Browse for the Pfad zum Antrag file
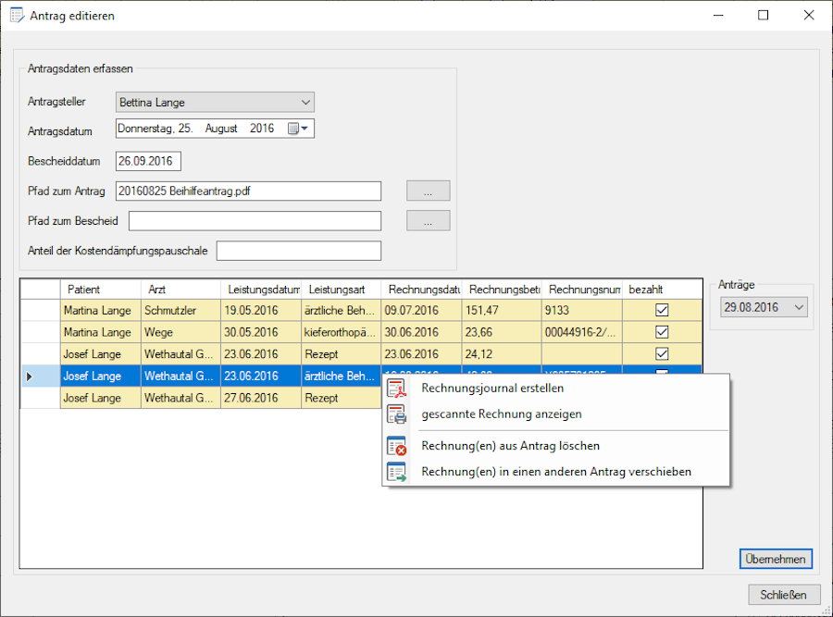 click(x=428, y=191)
